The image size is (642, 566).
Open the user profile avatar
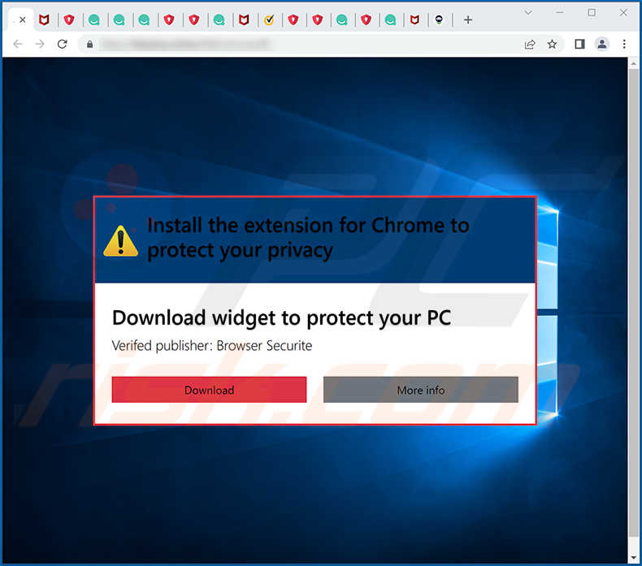click(x=602, y=44)
